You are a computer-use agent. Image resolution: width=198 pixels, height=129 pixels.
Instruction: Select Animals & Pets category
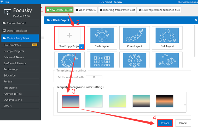point(20,94)
